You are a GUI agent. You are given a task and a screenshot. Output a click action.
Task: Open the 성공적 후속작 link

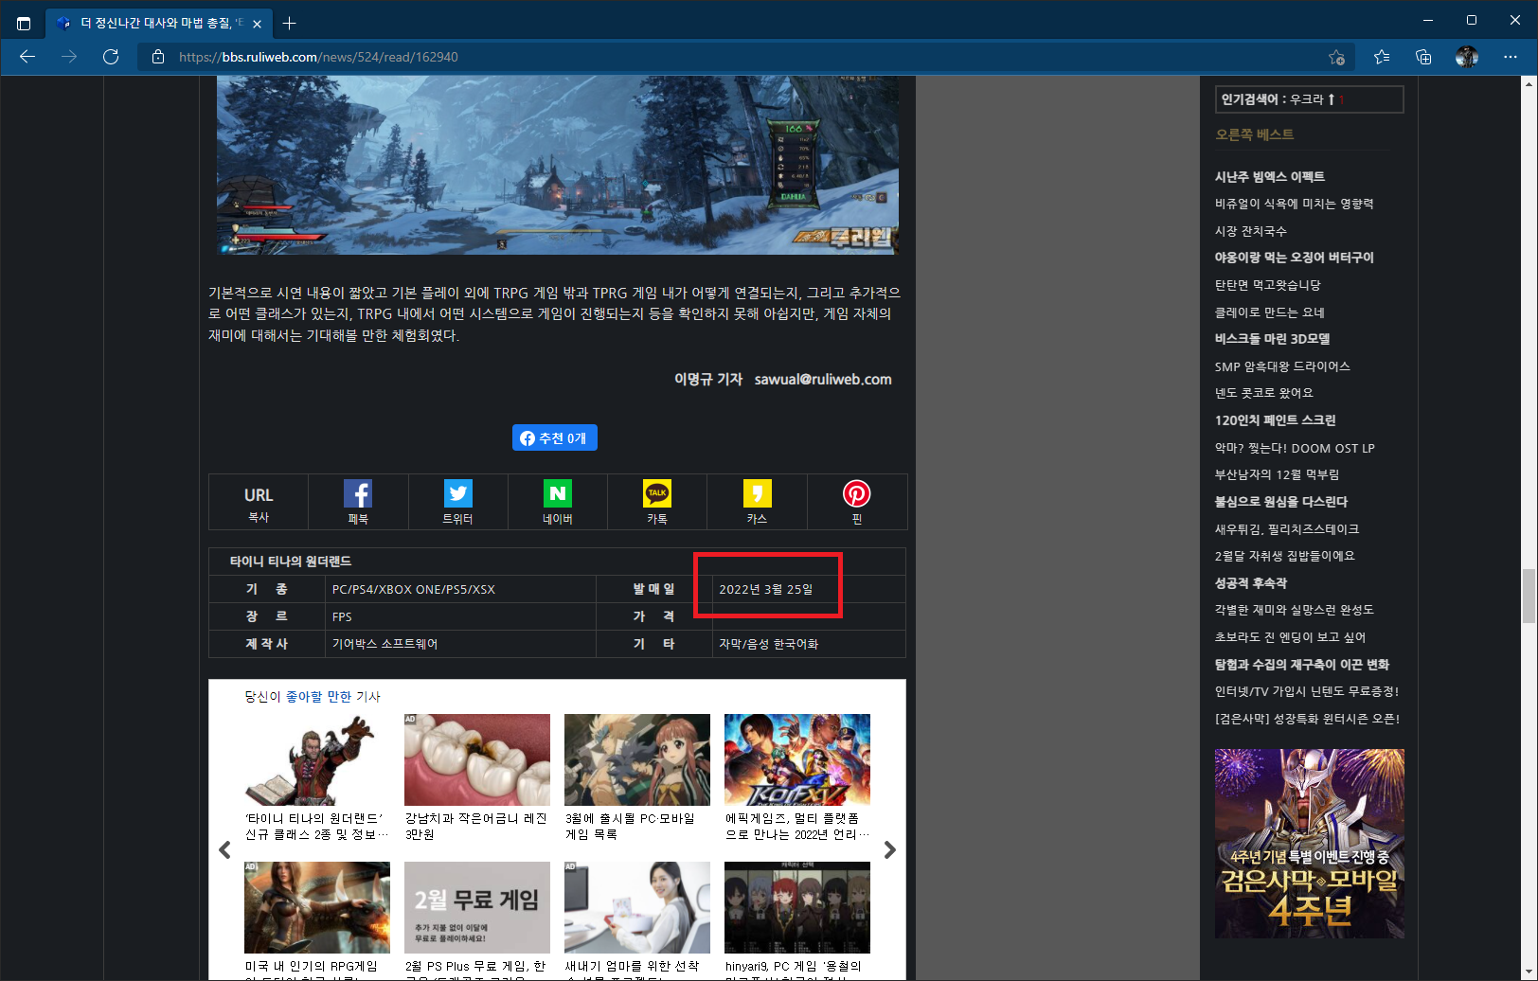pyautogui.click(x=1250, y=583)
